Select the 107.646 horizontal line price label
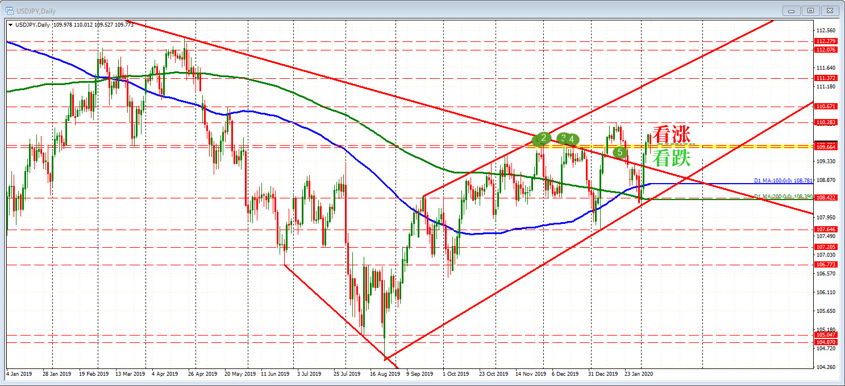This screenshot has width=845, height=386. pyautogui.click(x=825, y=230)
